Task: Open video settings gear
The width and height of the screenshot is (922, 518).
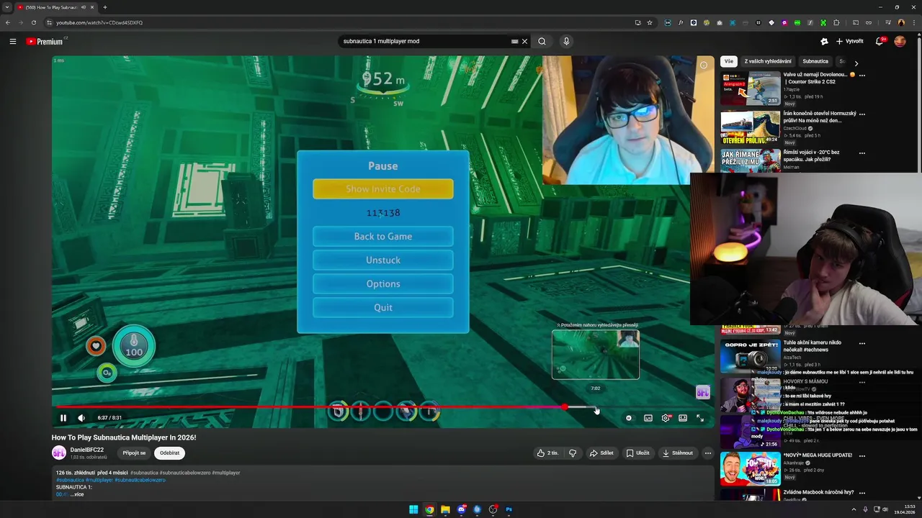Action: point(666,418)
